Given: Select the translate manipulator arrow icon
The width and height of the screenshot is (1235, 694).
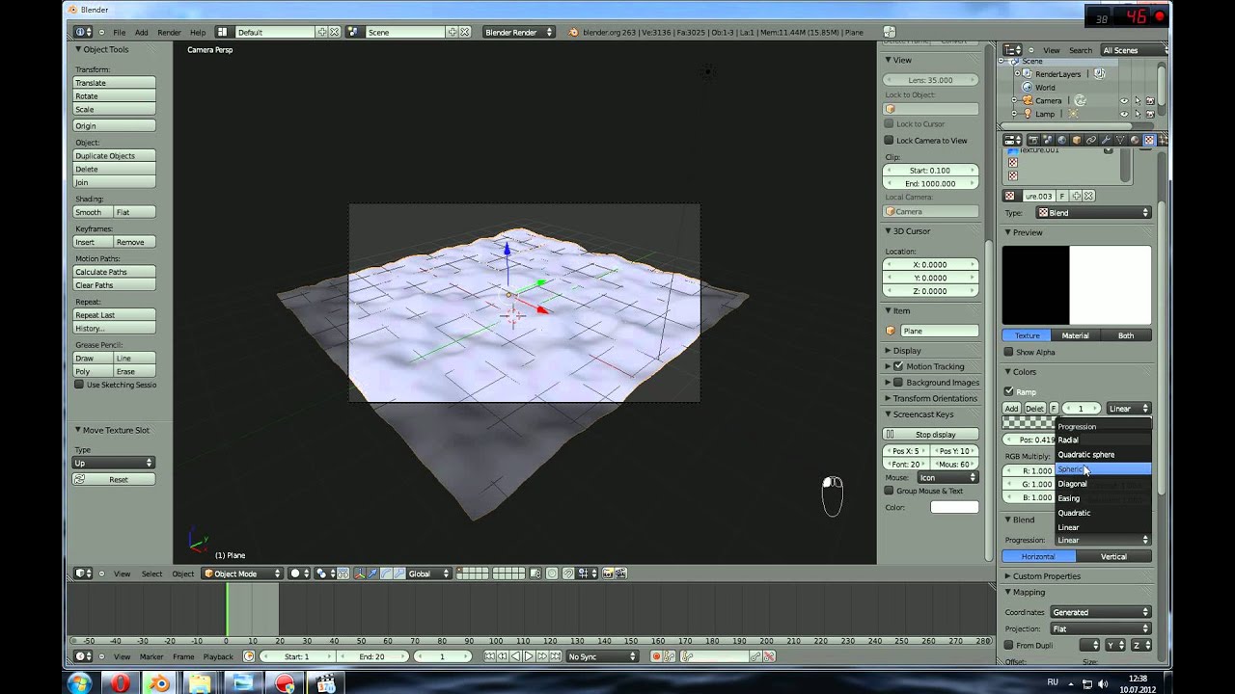Looking at the screenshot, I should tap(372, 574).
